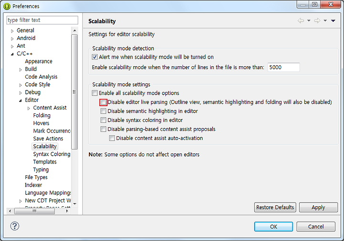Expand the New CDT Project Wizard node
The height and width of the screenshot is (241, 344).
click(x=21, y=201)
